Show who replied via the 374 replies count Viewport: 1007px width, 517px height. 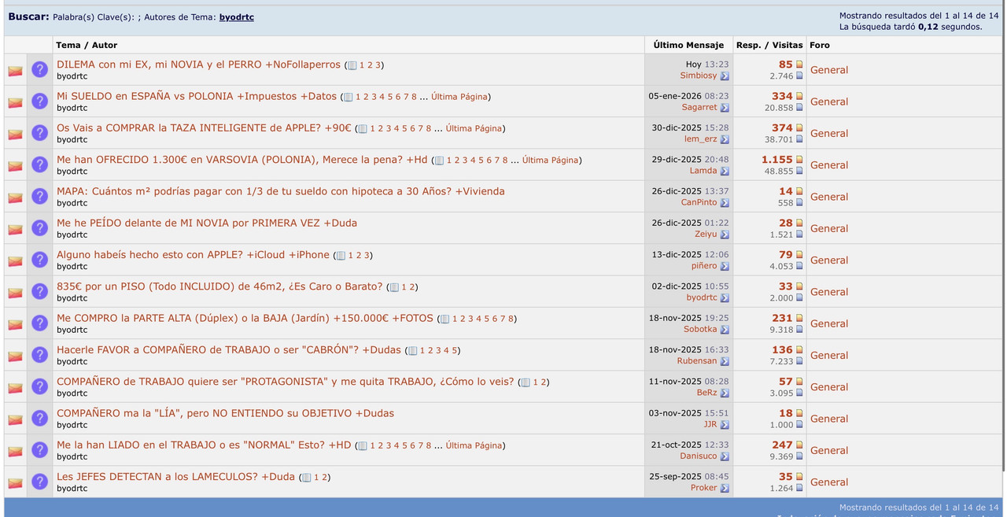[782, 127]
